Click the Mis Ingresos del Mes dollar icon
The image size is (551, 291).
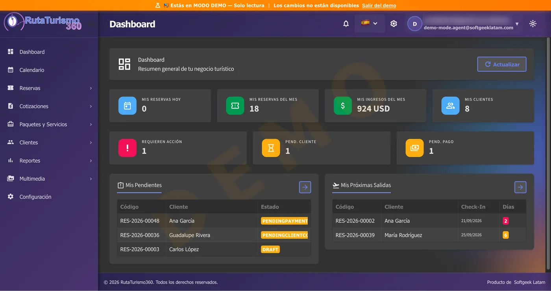[x=343, y=106]
